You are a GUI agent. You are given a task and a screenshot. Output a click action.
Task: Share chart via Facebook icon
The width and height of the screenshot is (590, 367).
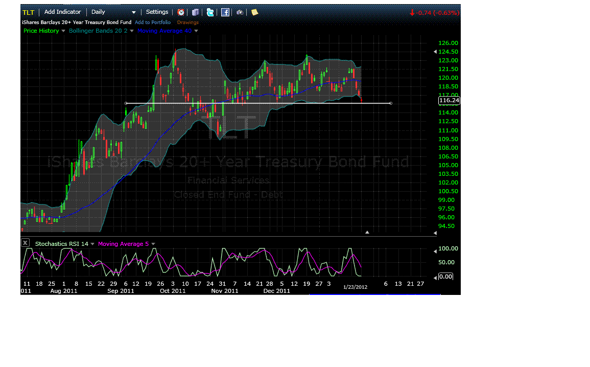pyautogui.click(x=225, y=12)
